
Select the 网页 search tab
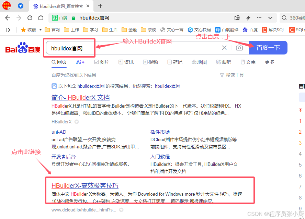click(59, 62)
